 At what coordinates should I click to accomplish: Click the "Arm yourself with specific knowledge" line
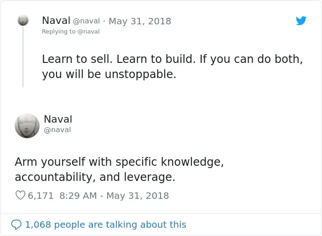coord(119,162)
